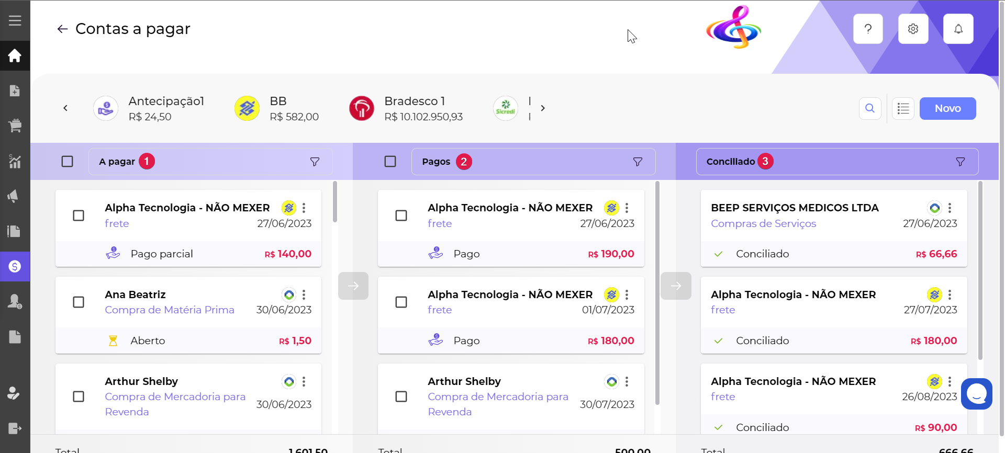Open notifications bell icon
The height and width of the screenshot is (453, 1005).
click(x=958, y=29)
